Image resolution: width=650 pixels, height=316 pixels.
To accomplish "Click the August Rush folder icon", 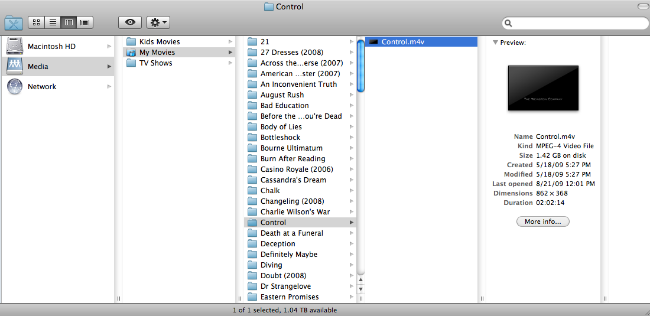I will coord(252,95).
